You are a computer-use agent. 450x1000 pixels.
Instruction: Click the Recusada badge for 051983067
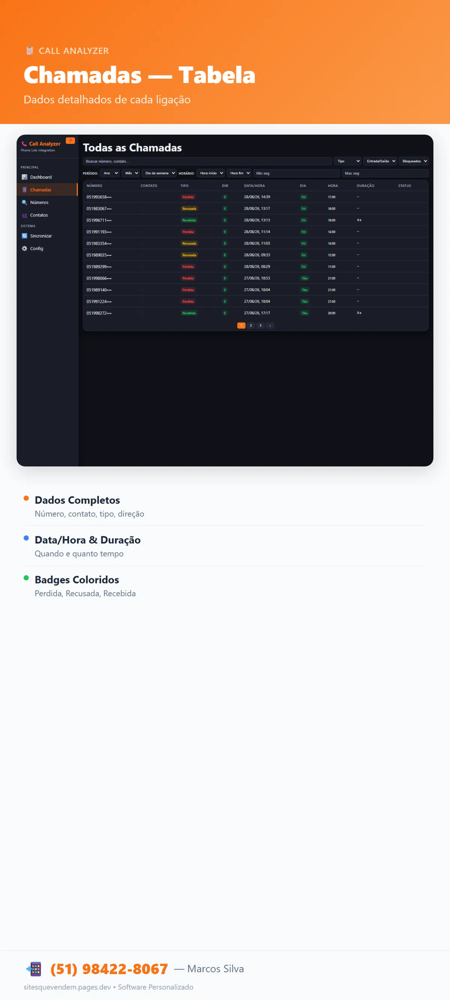[x=189, y=208]
